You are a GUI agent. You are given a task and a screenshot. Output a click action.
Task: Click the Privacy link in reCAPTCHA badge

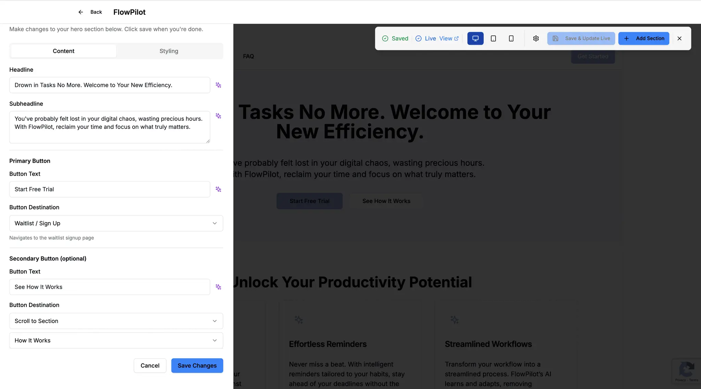(x=680, y=380)
